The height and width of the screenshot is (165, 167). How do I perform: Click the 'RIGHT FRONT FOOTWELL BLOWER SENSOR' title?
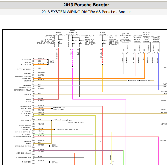pos(156,39)
